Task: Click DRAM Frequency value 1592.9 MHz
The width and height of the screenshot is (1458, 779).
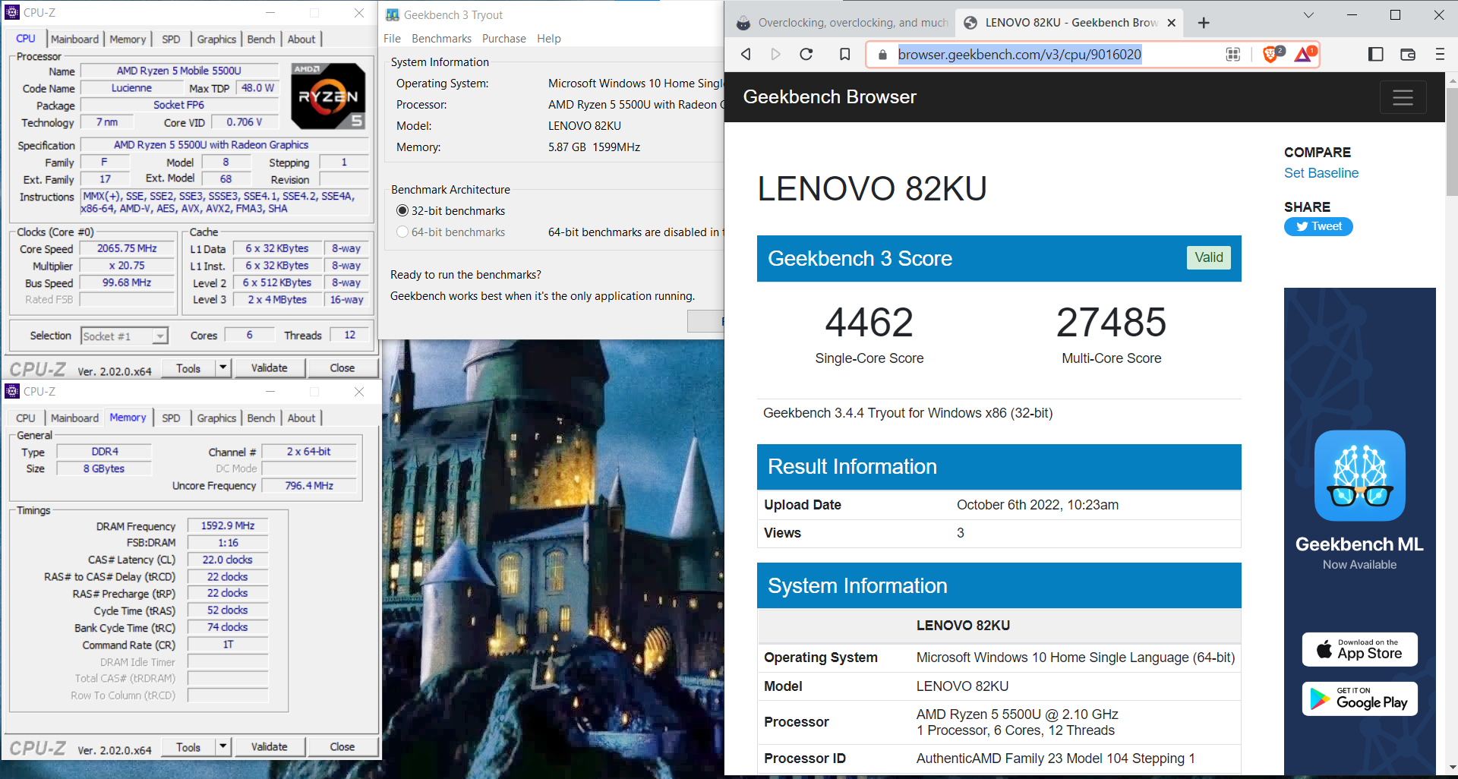Action: (227, 525)
